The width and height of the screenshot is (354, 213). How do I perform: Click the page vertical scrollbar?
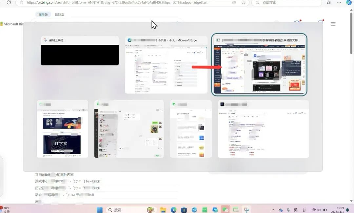click(351, 34)
